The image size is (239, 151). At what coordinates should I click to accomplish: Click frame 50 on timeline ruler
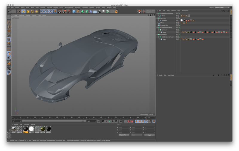coord(86,118)
